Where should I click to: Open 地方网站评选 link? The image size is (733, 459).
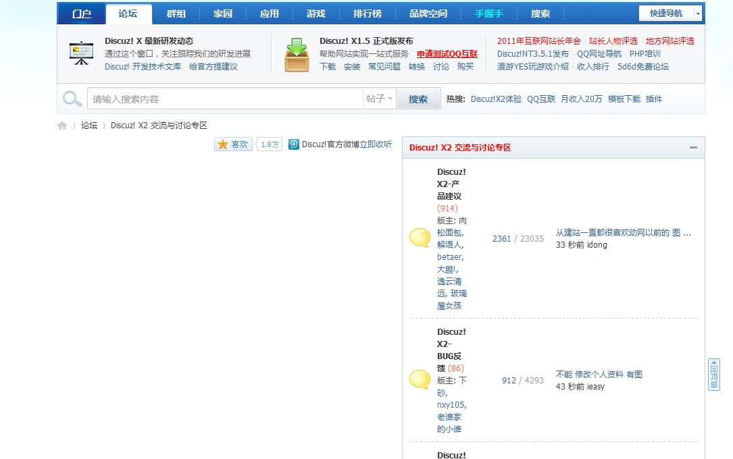(670, 41)
